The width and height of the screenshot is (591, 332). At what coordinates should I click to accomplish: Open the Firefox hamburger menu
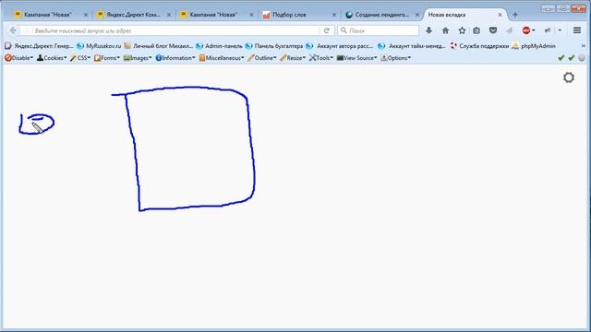[577, 30]
